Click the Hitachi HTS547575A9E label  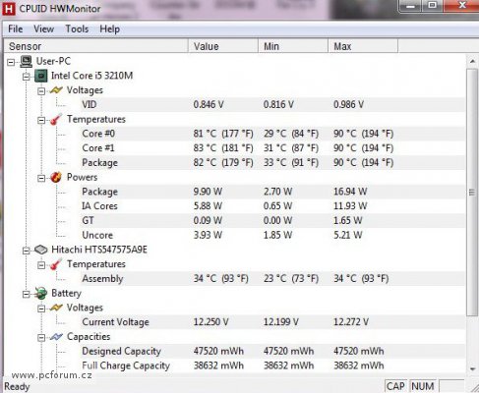[x=99, y=250]
